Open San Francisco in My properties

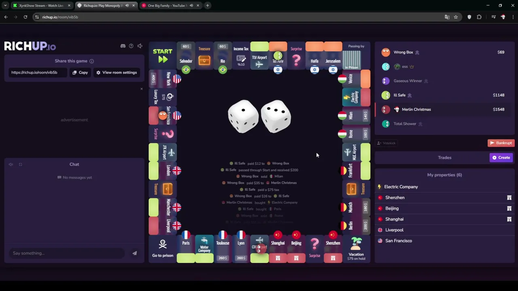tap(444, 241)
